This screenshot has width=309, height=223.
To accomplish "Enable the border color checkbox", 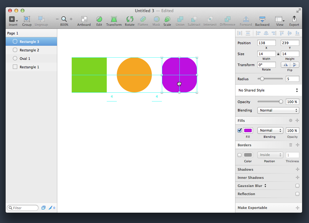I will click(x=239, y=155).
